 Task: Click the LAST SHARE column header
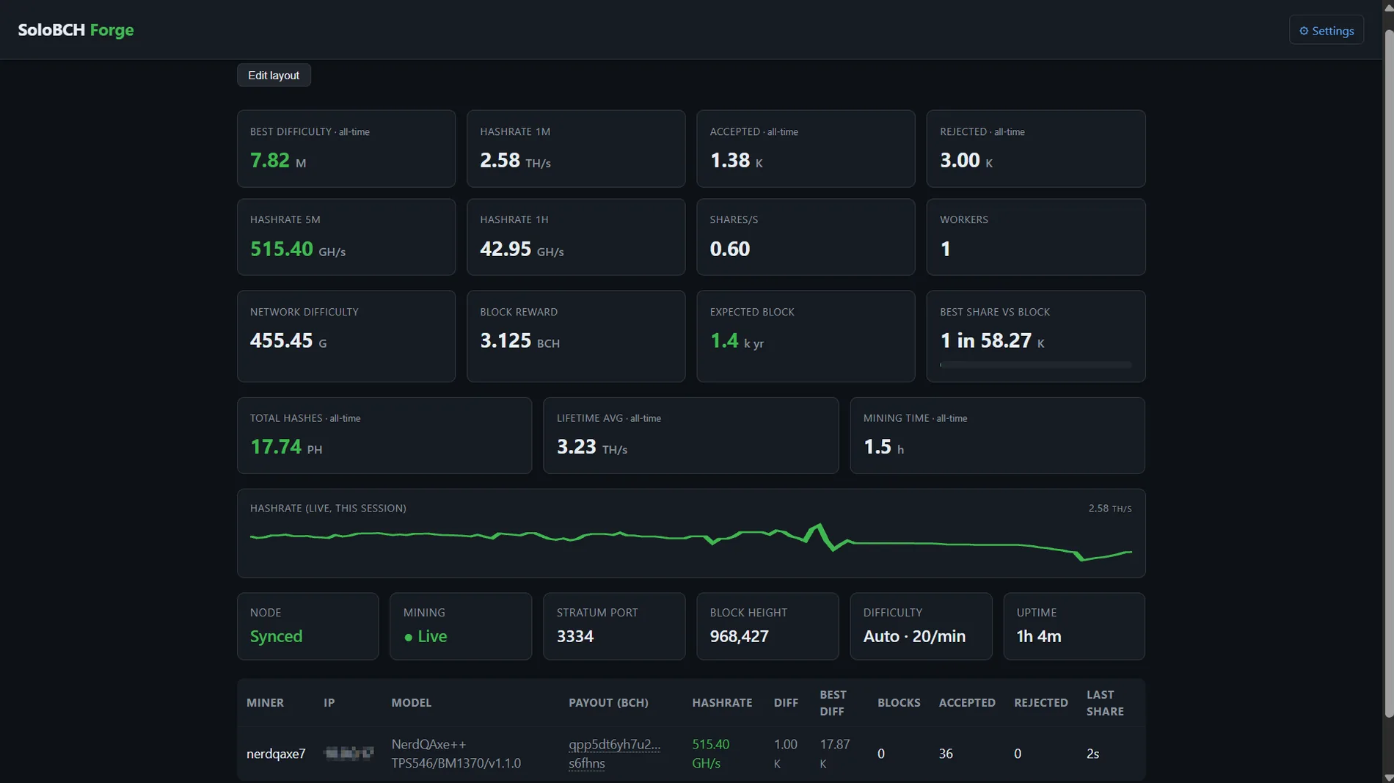pyautogui.click(x=1105, y=703)
